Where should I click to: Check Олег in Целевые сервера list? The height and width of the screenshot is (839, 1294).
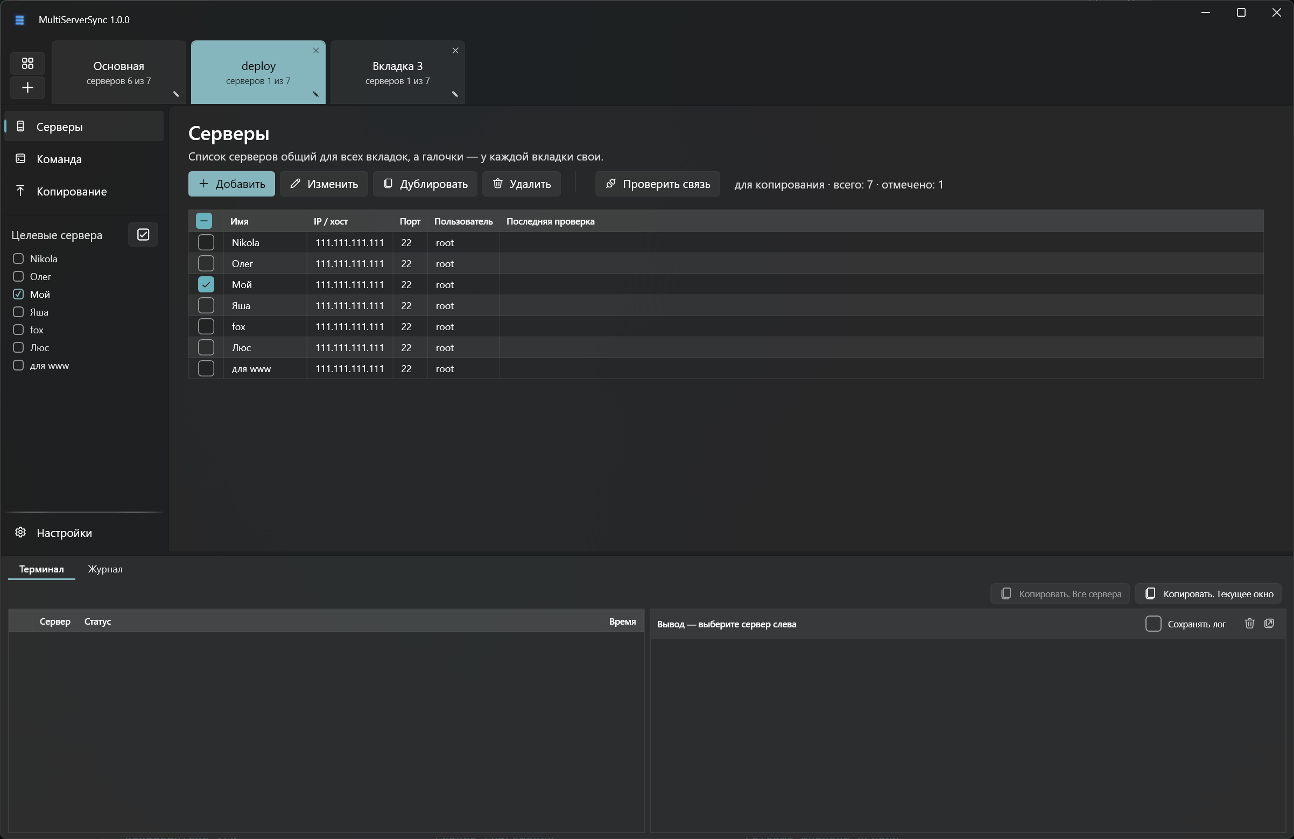[18, 276]
